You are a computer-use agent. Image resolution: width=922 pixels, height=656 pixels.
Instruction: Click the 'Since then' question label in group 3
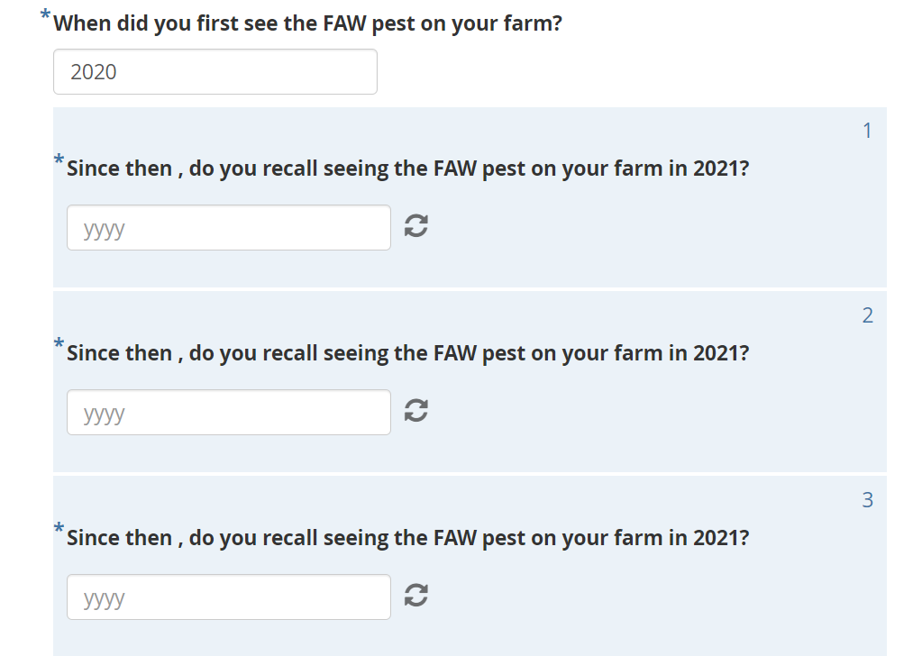pos(407,538)
